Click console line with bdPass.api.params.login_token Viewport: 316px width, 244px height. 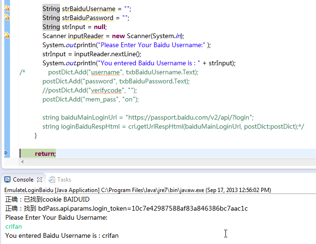coord(126,208)
